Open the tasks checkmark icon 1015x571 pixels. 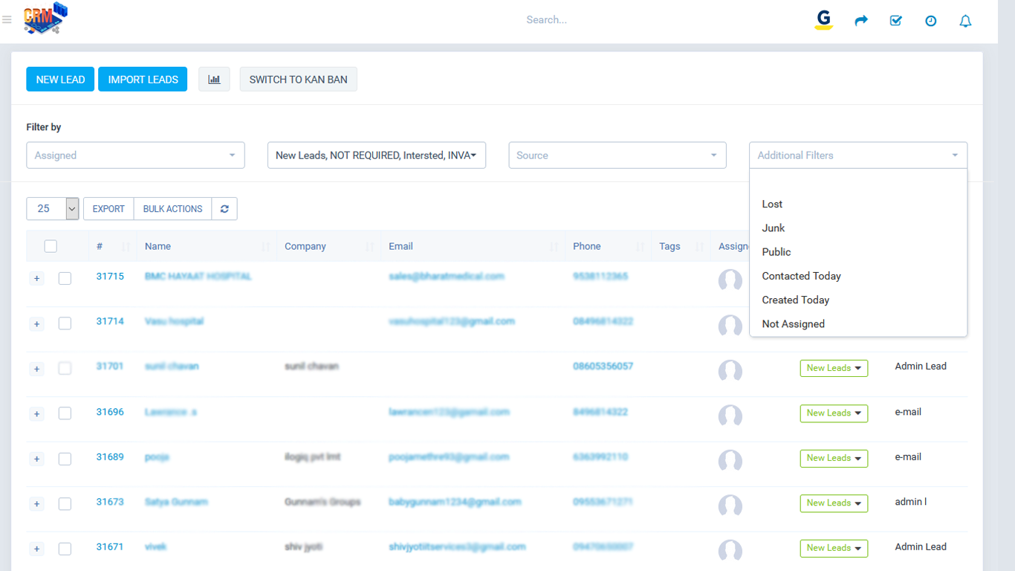[895, 21]
